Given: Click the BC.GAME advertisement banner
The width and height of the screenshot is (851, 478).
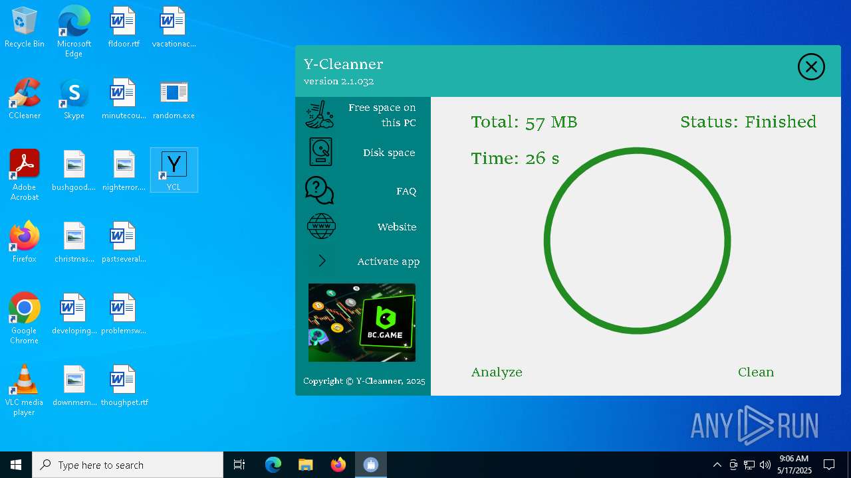Looking at the screenshot, I should [x=362, y=323].
